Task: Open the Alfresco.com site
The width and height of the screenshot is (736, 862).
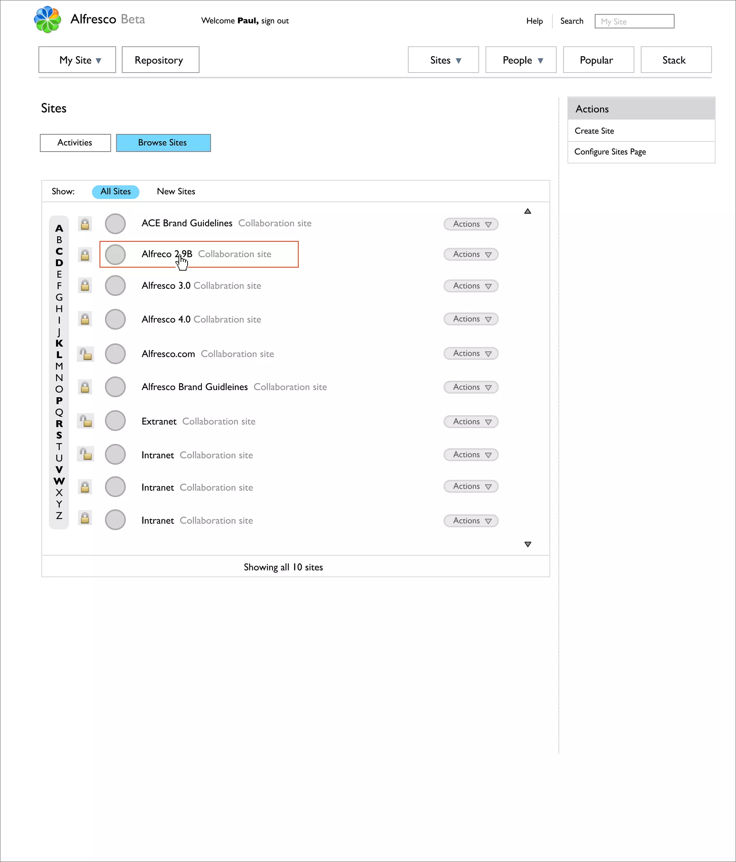Action: (x=168, y=354)
